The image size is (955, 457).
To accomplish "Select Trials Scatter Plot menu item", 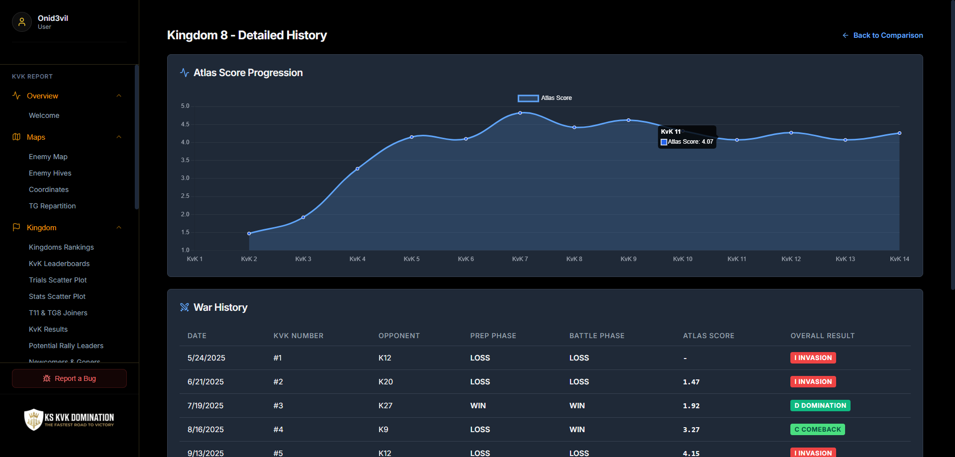I will point(58,280).
